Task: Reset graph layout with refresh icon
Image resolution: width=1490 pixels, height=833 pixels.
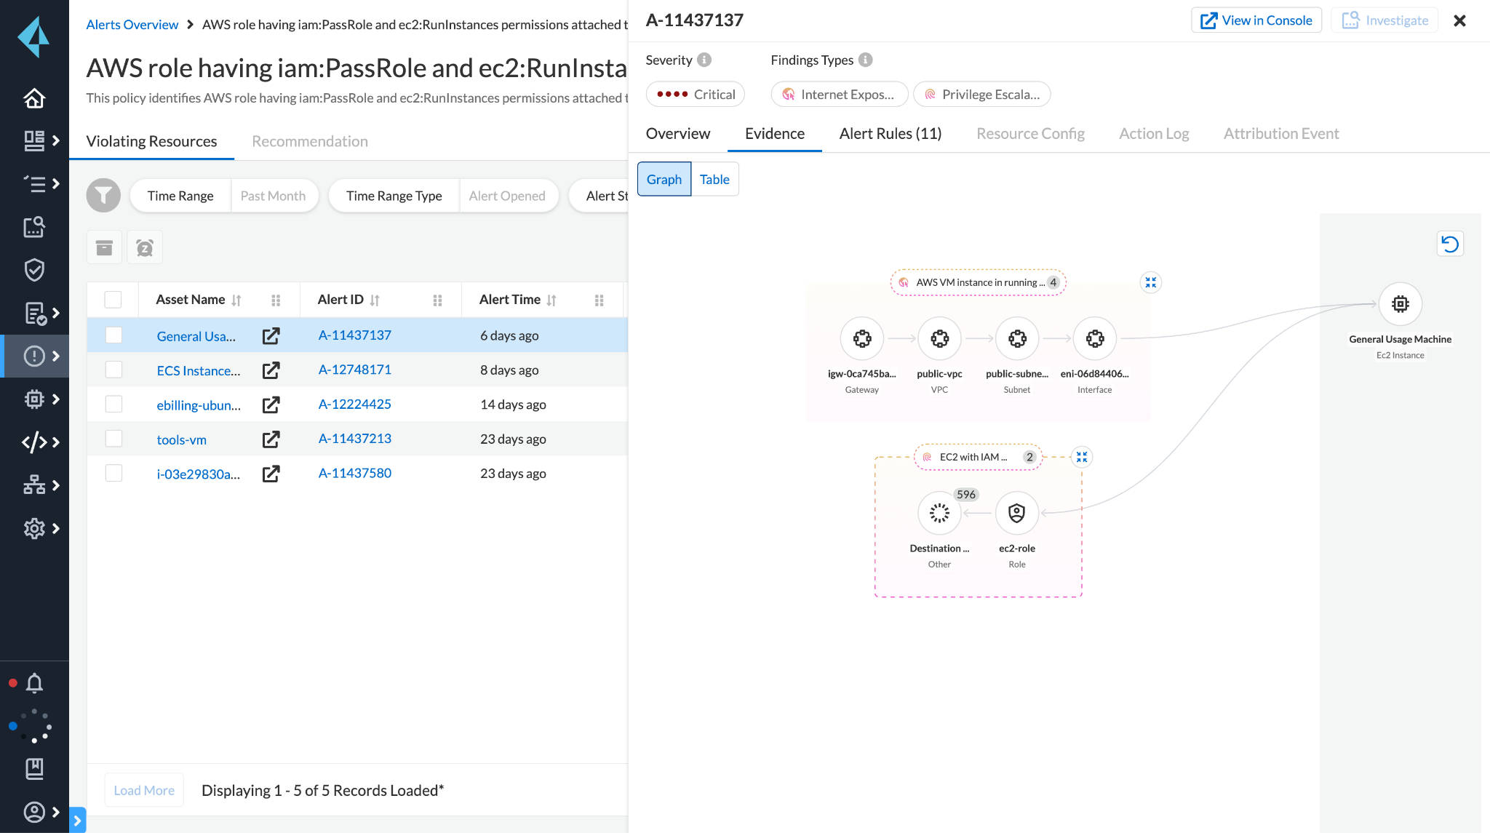Action: (1450, 244)
